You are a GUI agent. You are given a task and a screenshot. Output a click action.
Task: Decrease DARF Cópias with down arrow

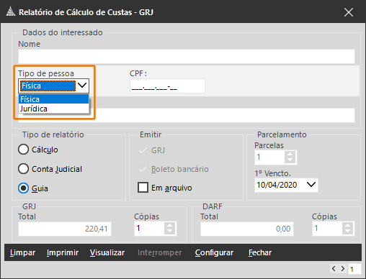pyautogui.click(x=347, y=232)
